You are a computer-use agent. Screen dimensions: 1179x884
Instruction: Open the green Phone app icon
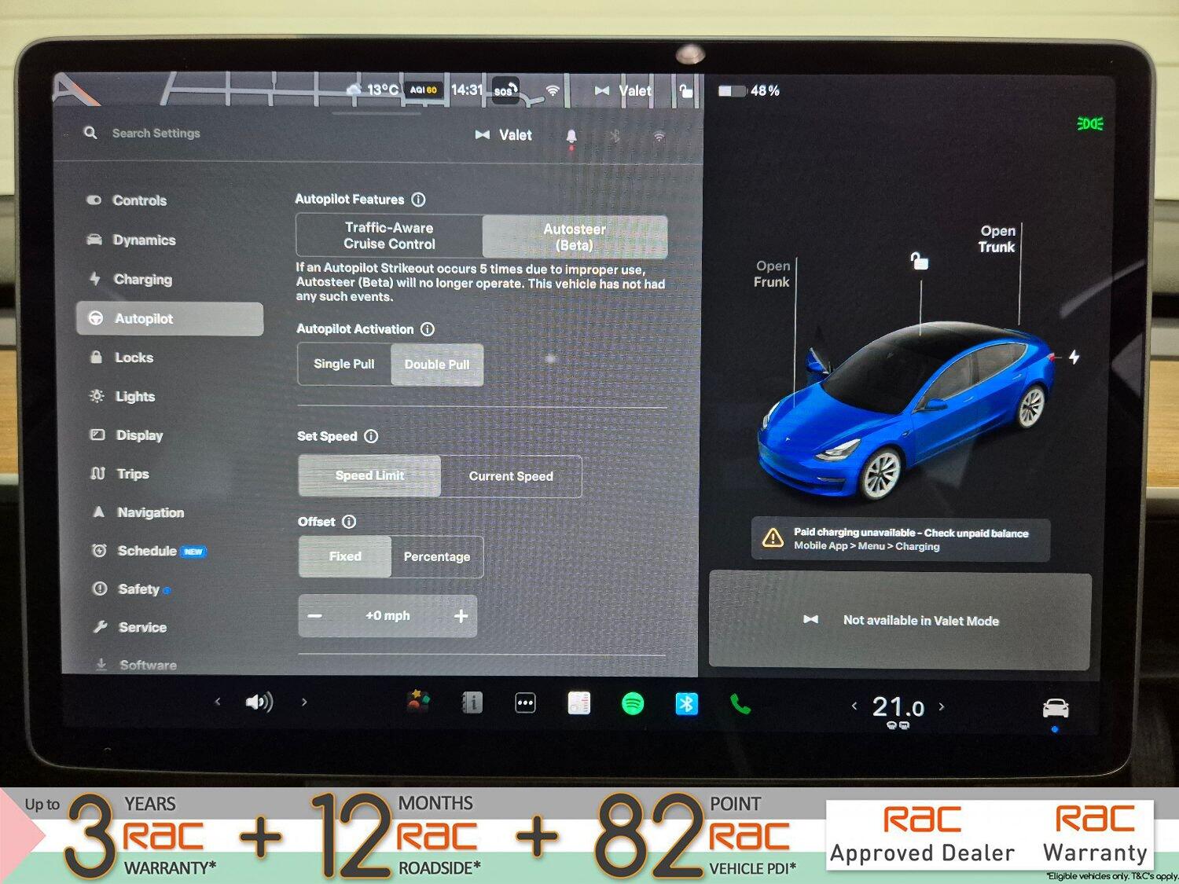740,704
